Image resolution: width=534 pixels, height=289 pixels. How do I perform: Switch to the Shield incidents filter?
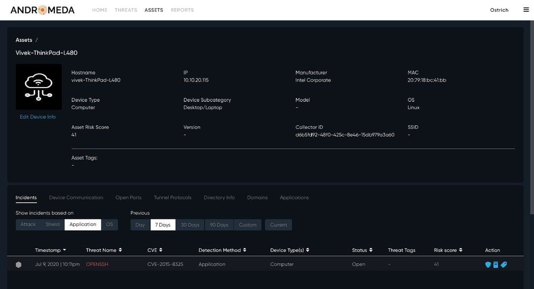52,224
